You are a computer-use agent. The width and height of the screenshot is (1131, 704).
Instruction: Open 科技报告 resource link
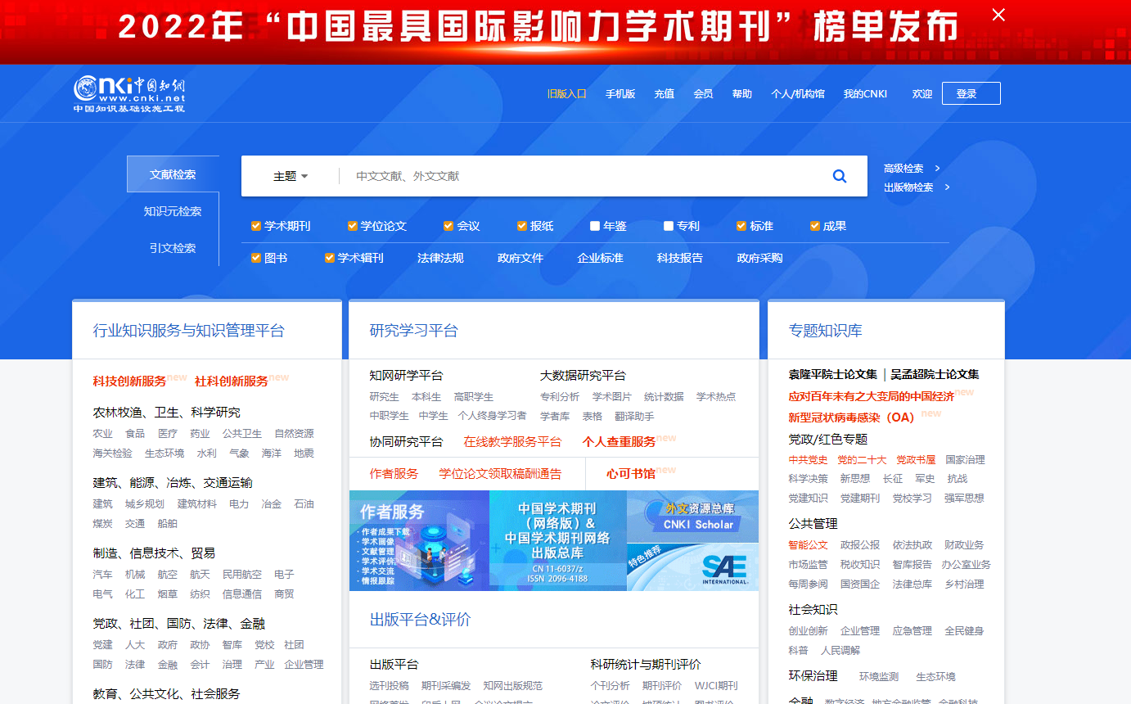click(680, 258)
